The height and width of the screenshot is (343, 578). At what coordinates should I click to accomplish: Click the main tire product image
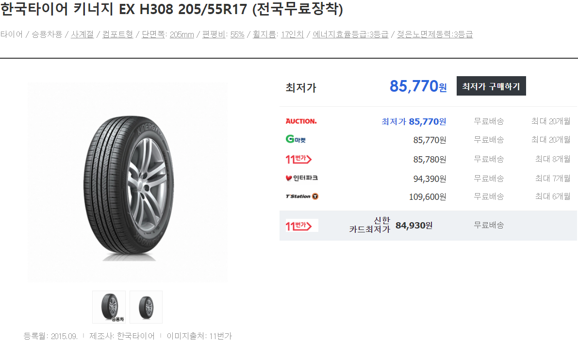[128, 182]
